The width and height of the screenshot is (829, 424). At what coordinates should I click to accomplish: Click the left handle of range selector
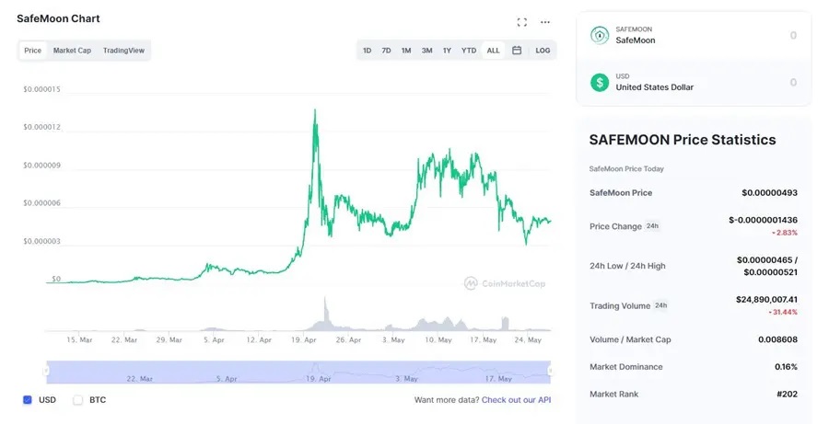(x=46, y=371)
